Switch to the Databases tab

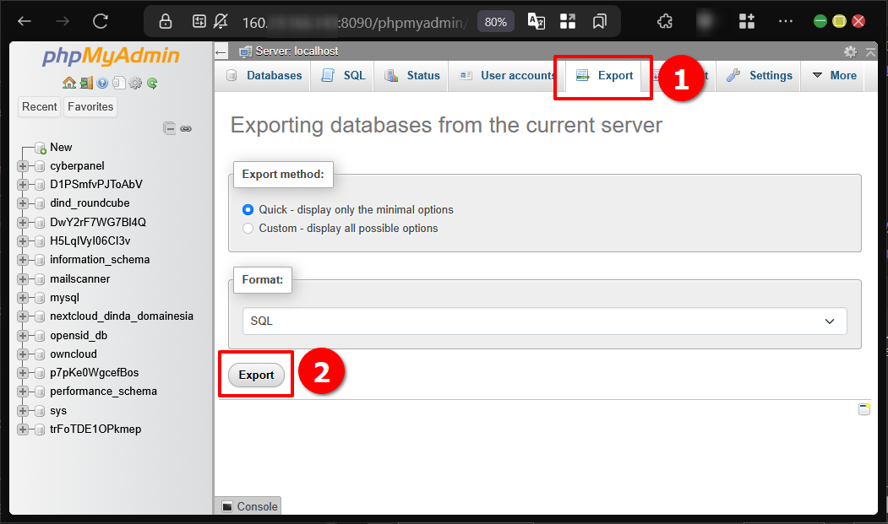264,75
